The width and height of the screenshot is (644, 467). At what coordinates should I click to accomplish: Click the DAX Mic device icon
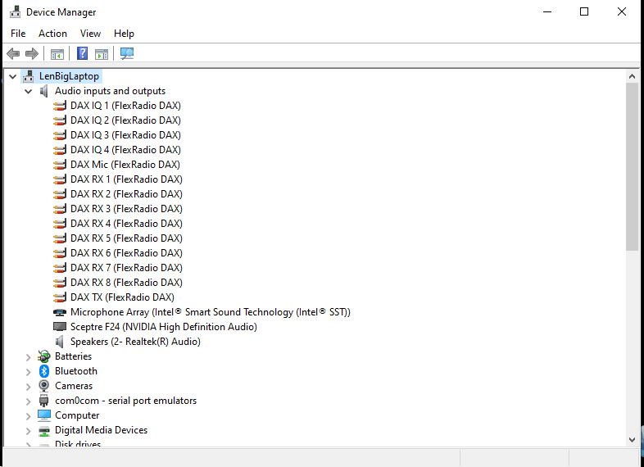(60, 165)
